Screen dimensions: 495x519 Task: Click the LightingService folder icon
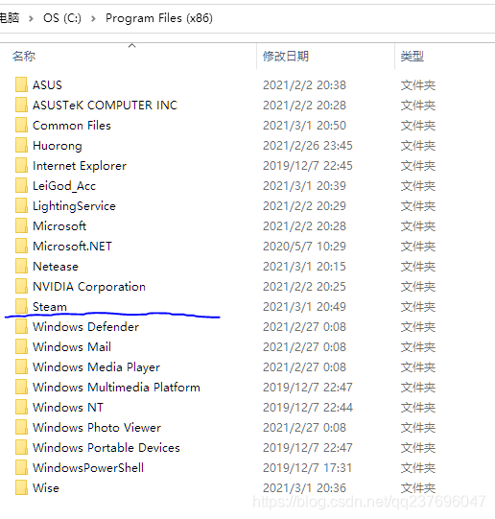click(x=21, y=206)
